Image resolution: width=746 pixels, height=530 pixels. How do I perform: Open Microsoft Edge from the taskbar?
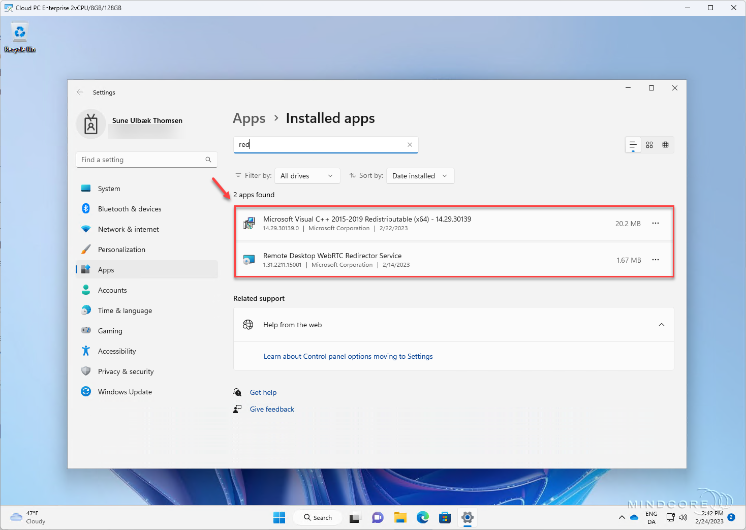(x=422, y=517)
